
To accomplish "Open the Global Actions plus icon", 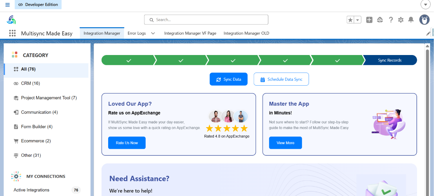I will click(x=369, y=20).
